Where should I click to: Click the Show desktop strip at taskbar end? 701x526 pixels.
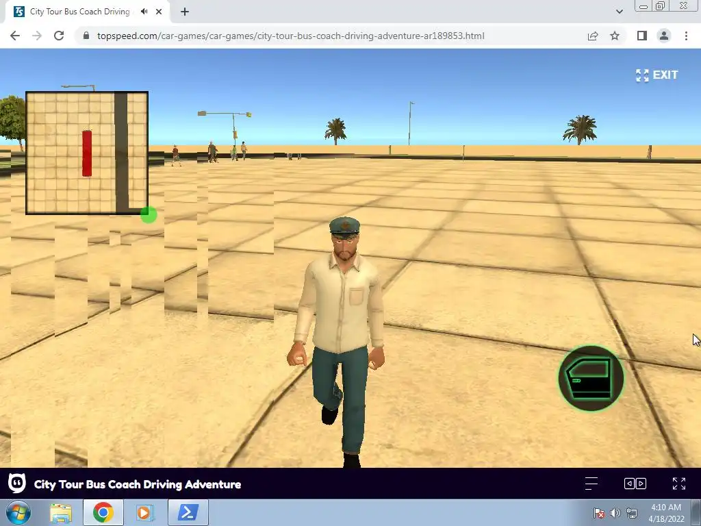point(696,512)
